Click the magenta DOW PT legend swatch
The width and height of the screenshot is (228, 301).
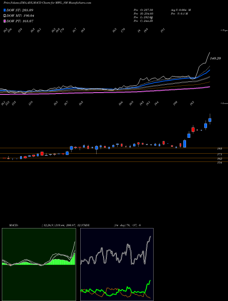(5, 21)
